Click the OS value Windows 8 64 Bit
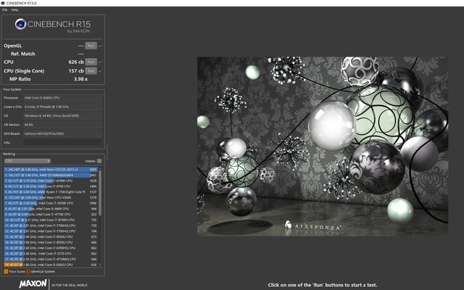The image size is (464, 290). tap(62, 116)
